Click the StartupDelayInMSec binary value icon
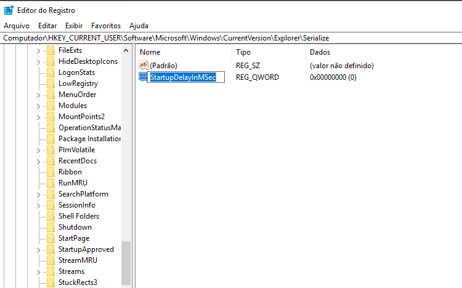The height and width of the screenshot is (288, 462). (x=143, y=77)
